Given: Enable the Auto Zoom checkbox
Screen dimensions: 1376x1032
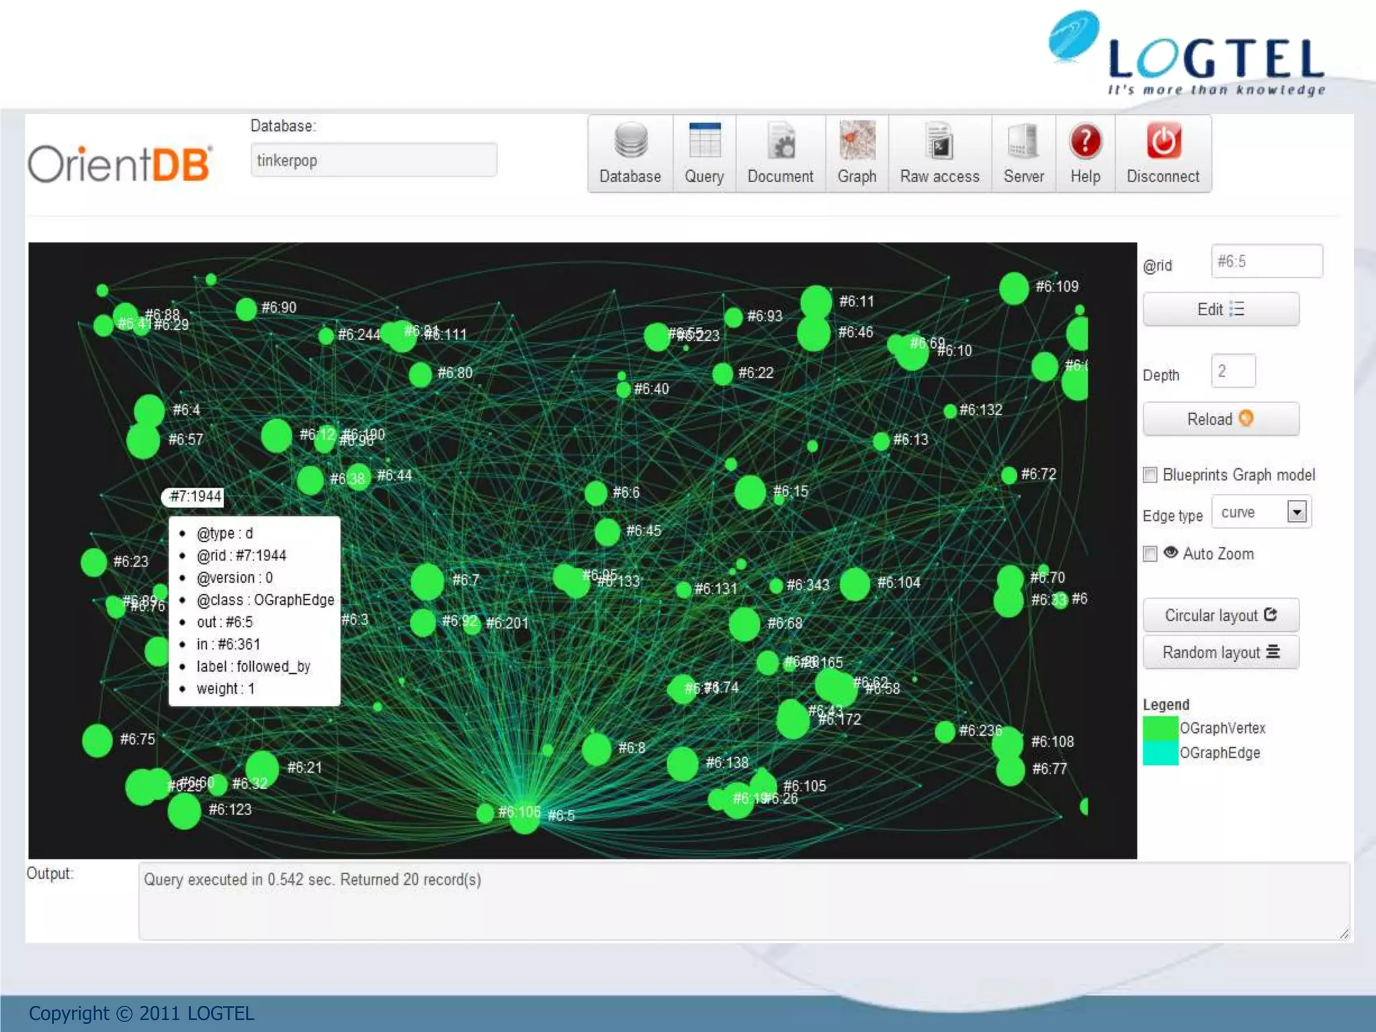Looking at the screenshot, I should [1150, 554].
